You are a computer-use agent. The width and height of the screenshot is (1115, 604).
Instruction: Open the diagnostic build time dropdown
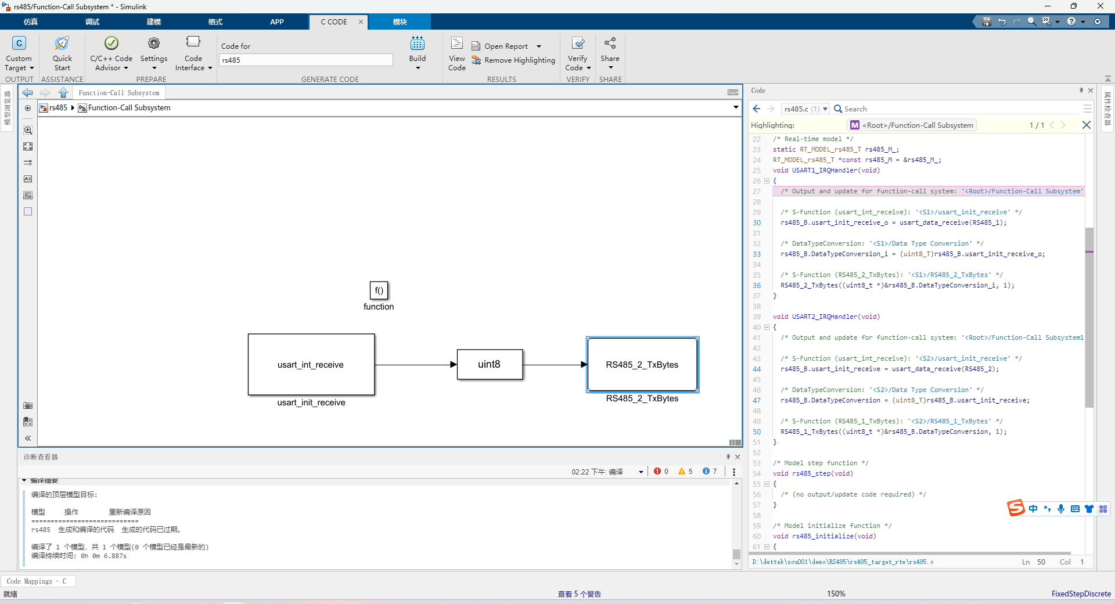[x=641, y=472]
